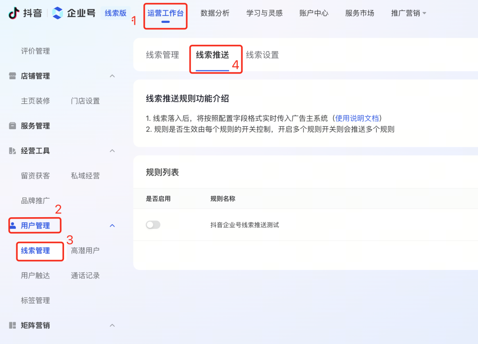This screenshot has width=478, height=344.
Task: Click the 服务管理 section icon
Action: [13, 126]
